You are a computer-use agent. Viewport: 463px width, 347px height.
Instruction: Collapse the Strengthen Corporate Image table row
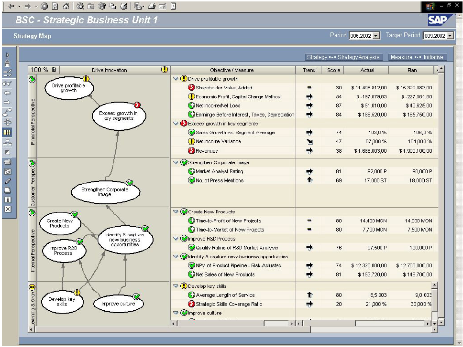click(x=176, y=163)
